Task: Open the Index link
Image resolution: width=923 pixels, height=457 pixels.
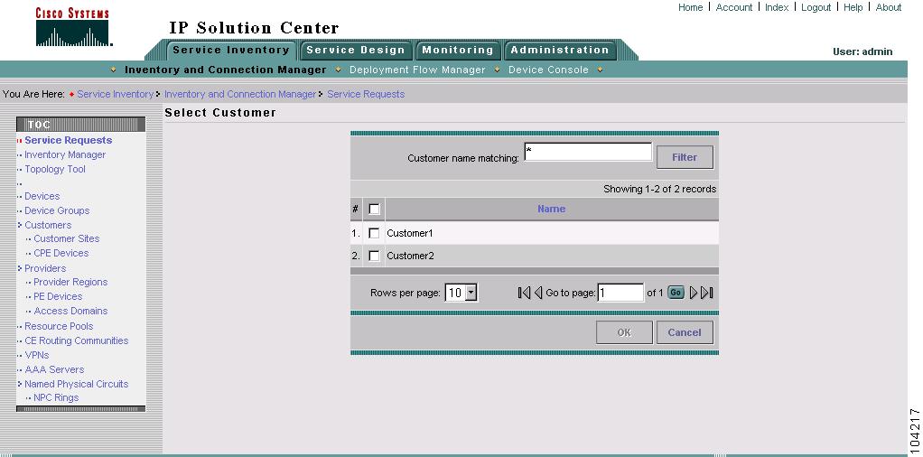Action: pyautogui.click(x=777, y=7)
